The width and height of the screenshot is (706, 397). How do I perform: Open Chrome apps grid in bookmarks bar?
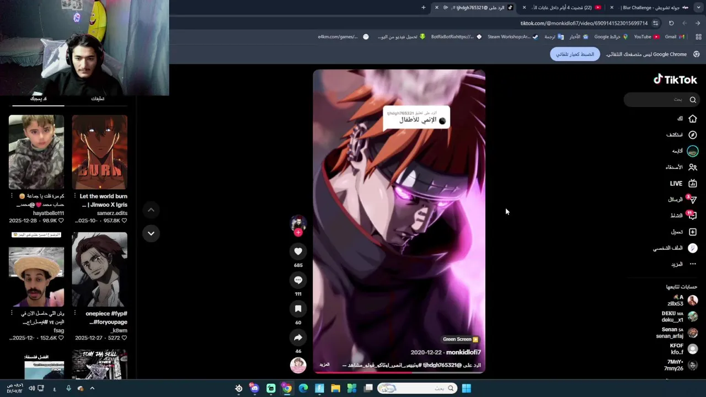tap(697, 37)
